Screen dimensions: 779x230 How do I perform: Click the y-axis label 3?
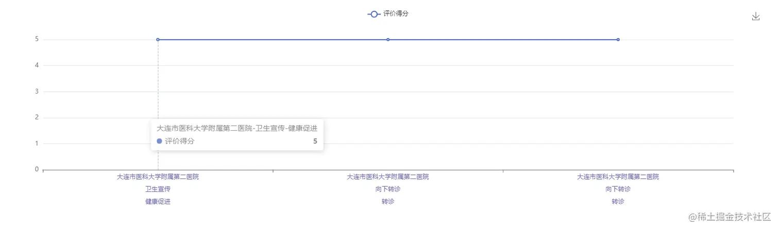click(37, 92)
